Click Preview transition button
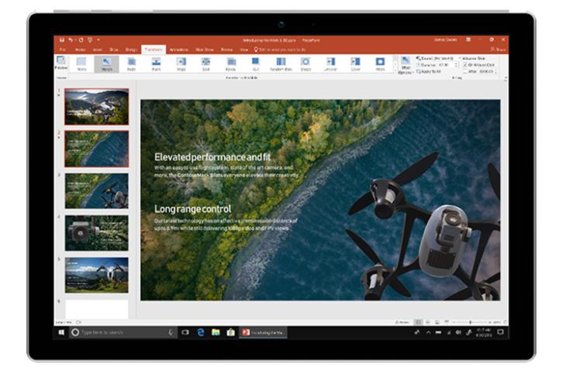Viewport: 566px width, 377px height. point(60,63)
